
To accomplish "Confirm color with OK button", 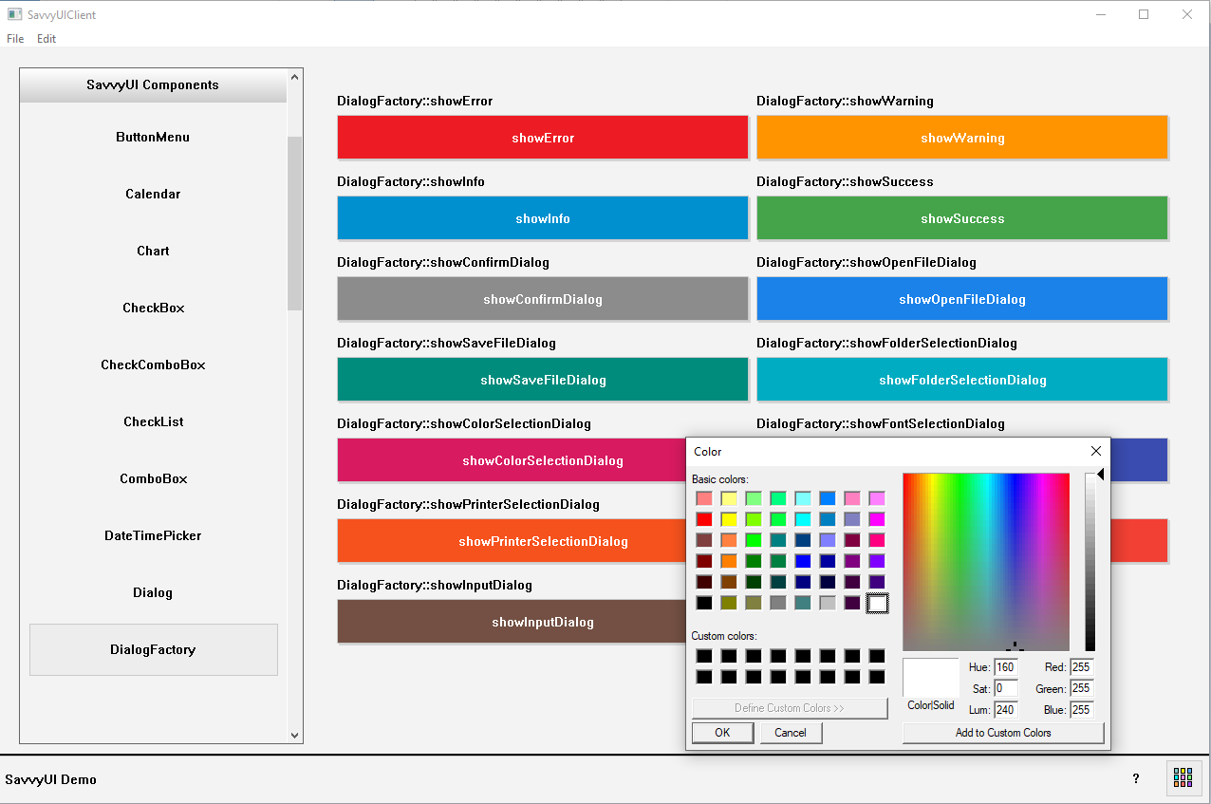I will pos(722,733).
